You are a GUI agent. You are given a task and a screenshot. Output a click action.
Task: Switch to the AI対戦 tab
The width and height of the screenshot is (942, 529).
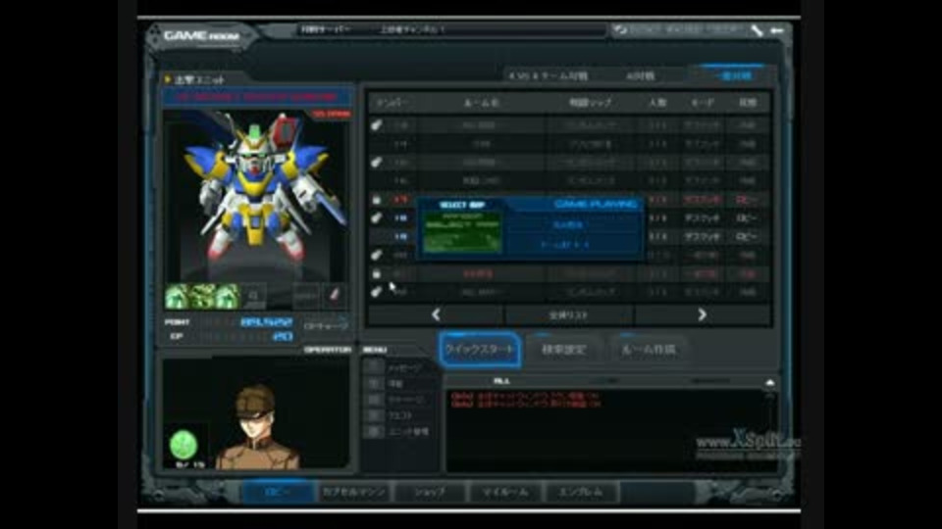(641, 76)
